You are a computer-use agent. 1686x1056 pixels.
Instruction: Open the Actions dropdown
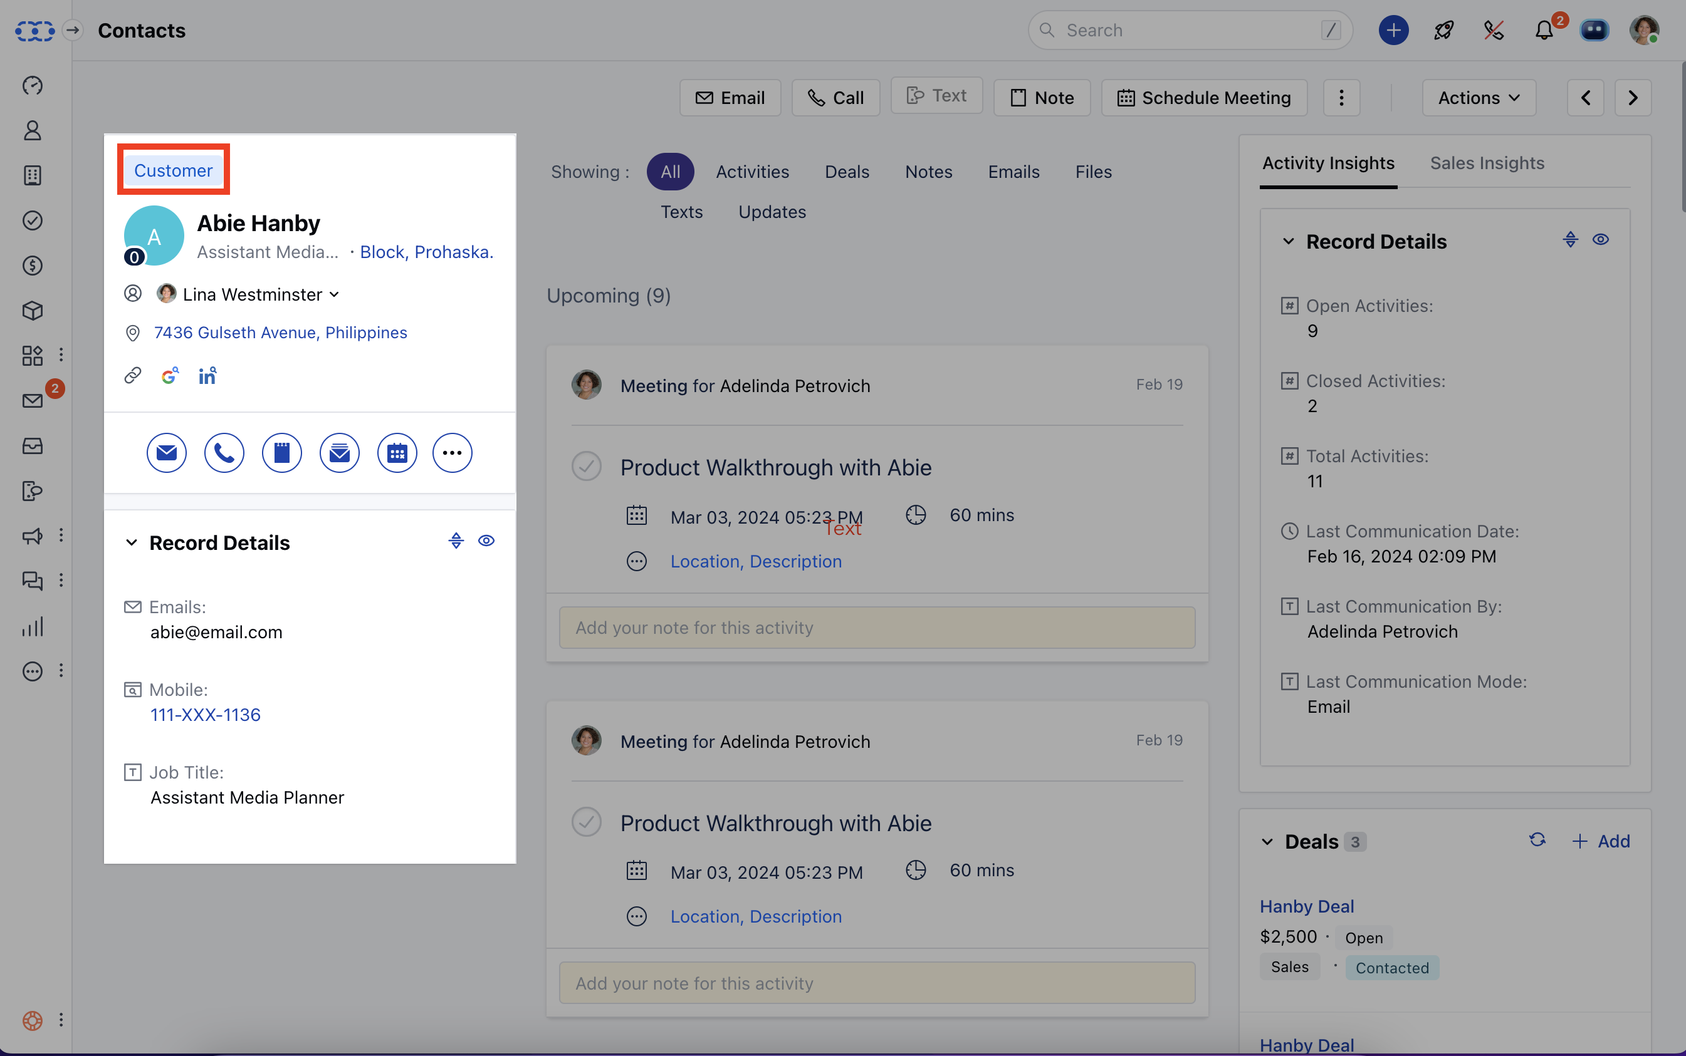1479,98
